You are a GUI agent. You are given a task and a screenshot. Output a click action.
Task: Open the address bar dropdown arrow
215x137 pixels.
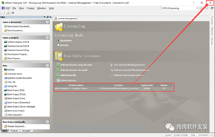[197, 8]
